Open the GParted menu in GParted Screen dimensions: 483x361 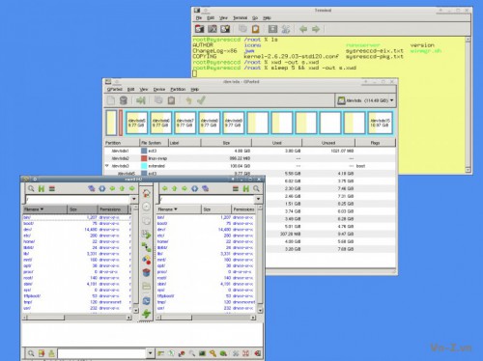(114, 89)
